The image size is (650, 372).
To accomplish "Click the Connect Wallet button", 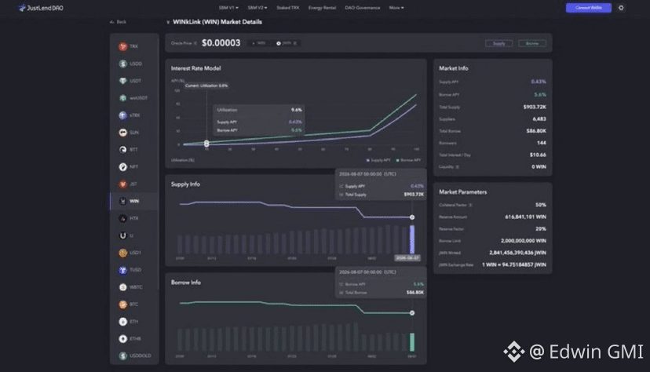I will tap(588, 8).
